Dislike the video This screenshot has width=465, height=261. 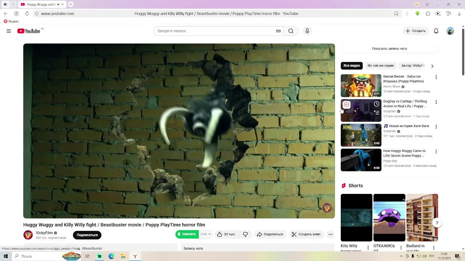[x=246, y=234]
